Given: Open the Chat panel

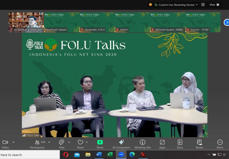Looking at the screenshot, I should coord(62,144).
